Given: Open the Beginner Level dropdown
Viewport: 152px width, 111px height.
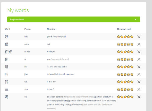Looking at the screenshot, I should pyautogui.click(x=73, y=19).
